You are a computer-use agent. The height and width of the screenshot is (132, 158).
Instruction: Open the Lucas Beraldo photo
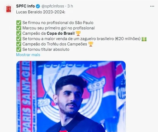tap(71, 96)
